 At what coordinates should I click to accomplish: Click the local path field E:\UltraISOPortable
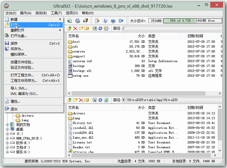point(172,100)
